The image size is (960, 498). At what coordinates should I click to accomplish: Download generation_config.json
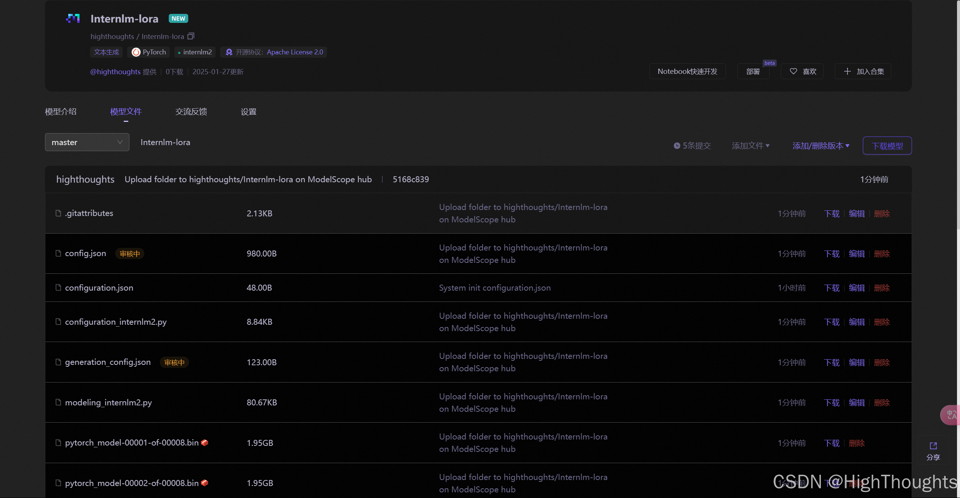click(832, 362)
